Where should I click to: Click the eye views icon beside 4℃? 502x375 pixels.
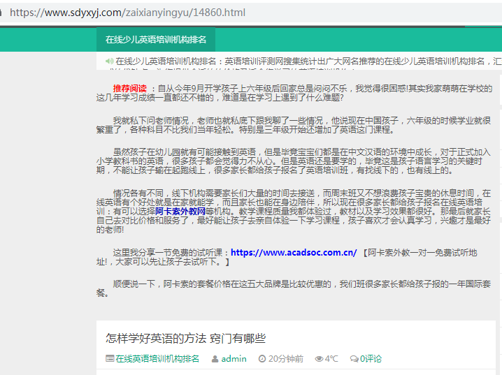pyautogui.click(x=319, y=359)
